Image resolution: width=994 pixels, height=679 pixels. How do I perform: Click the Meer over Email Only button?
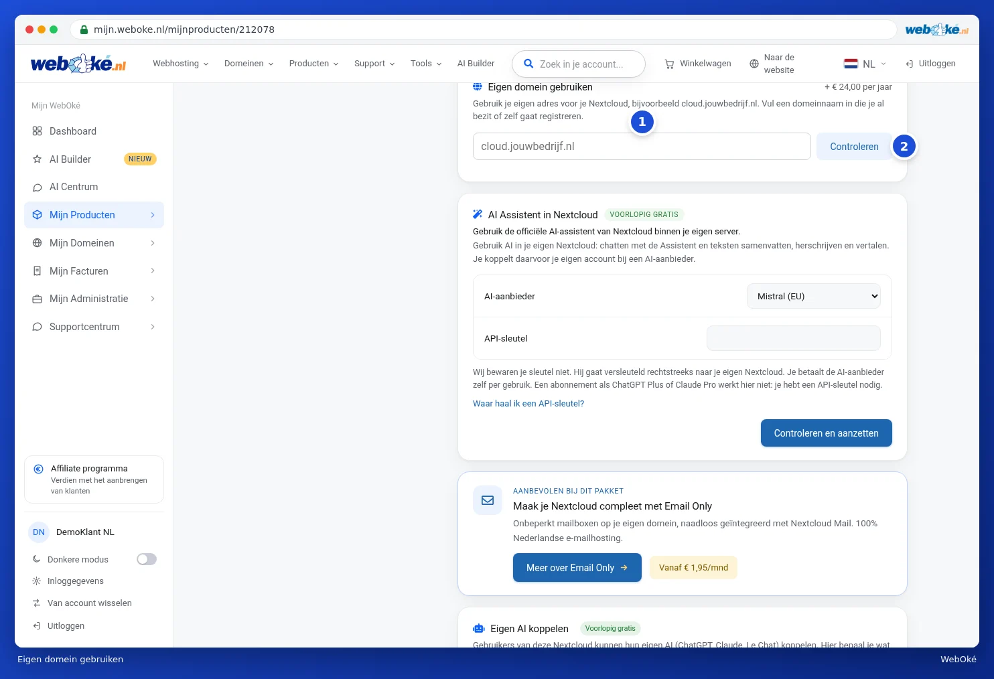tap(577, 568)
